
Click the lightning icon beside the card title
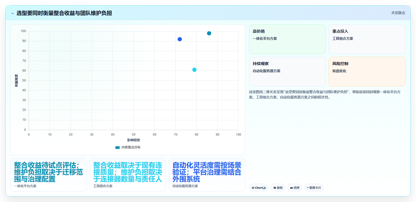tap(12, 13)
